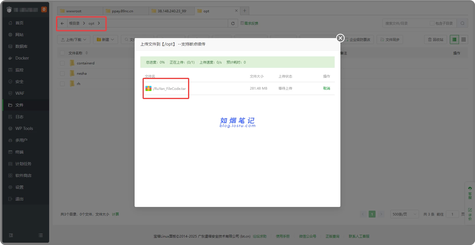Open 评价 review side widget
The width and height of the screenshot is (475, 245).
470,214
